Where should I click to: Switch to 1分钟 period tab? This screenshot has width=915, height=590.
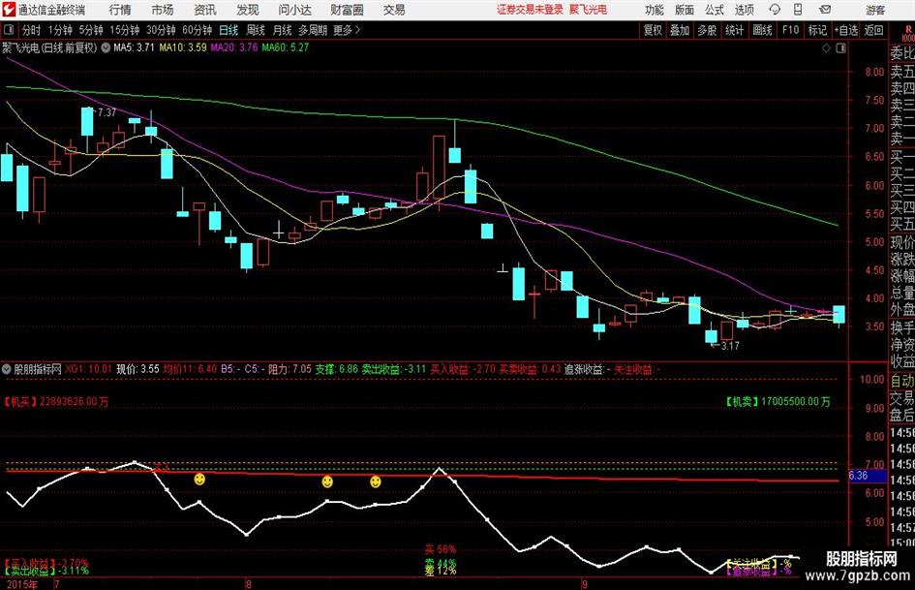(59, 30)
